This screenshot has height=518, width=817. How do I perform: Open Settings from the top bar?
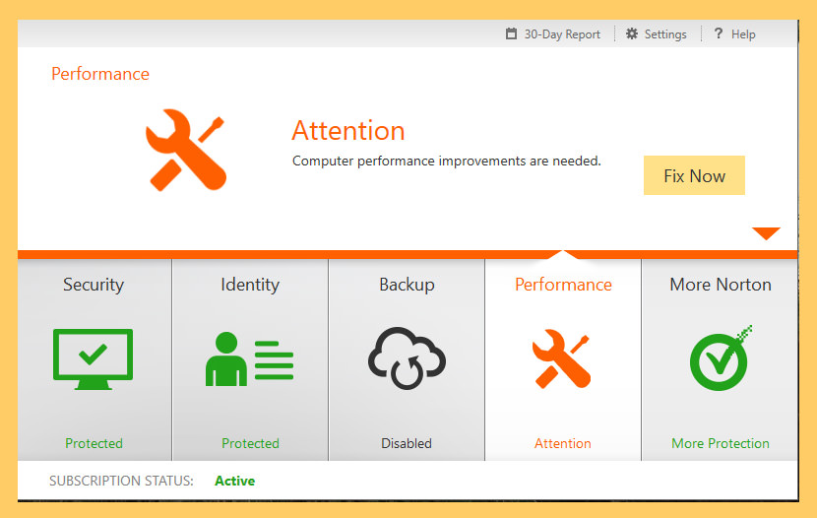[664, 34]
